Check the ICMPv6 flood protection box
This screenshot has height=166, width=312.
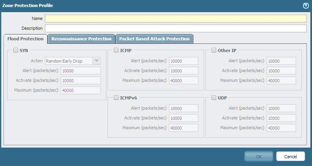(x=116, y=97)
